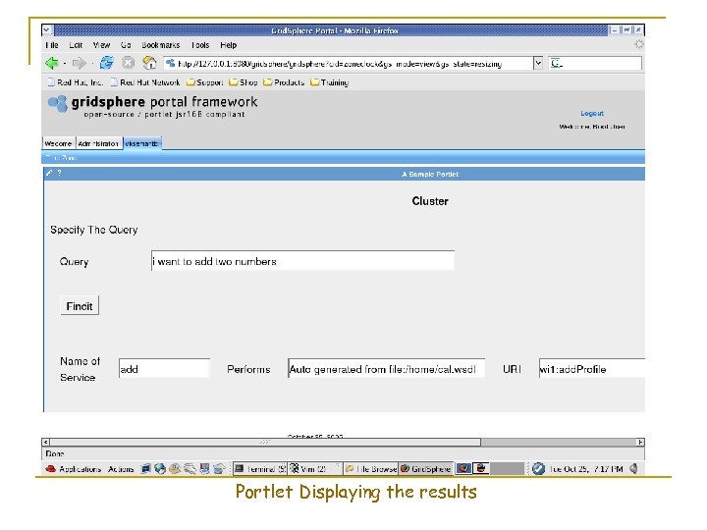Viewport: 707px width, 530px height.
Task: Open the Help menu
Action: [229, 45]
